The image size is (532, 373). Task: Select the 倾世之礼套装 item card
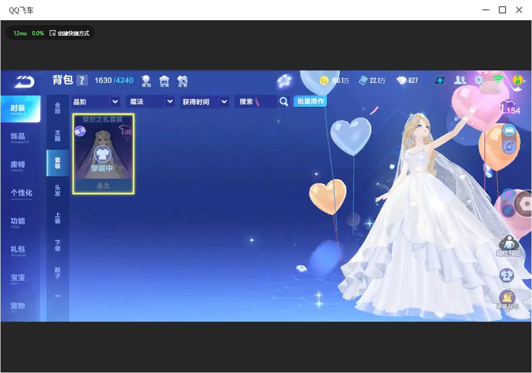point(104,154)
